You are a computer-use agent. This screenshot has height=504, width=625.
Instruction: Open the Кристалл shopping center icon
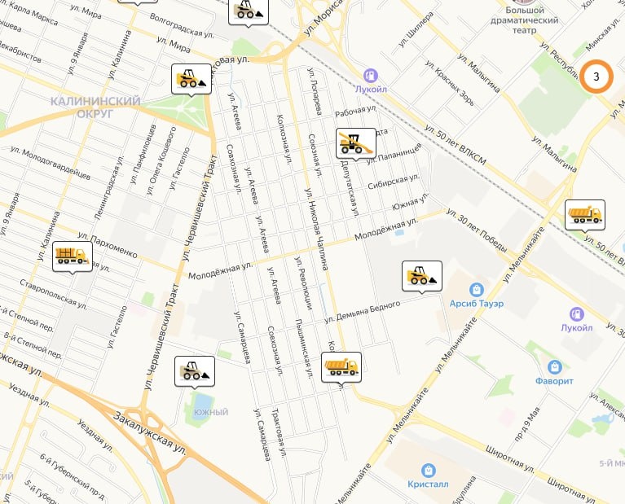click(x=428, y=471)
